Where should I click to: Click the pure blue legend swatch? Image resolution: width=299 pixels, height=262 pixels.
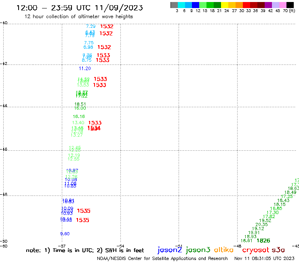196,5
